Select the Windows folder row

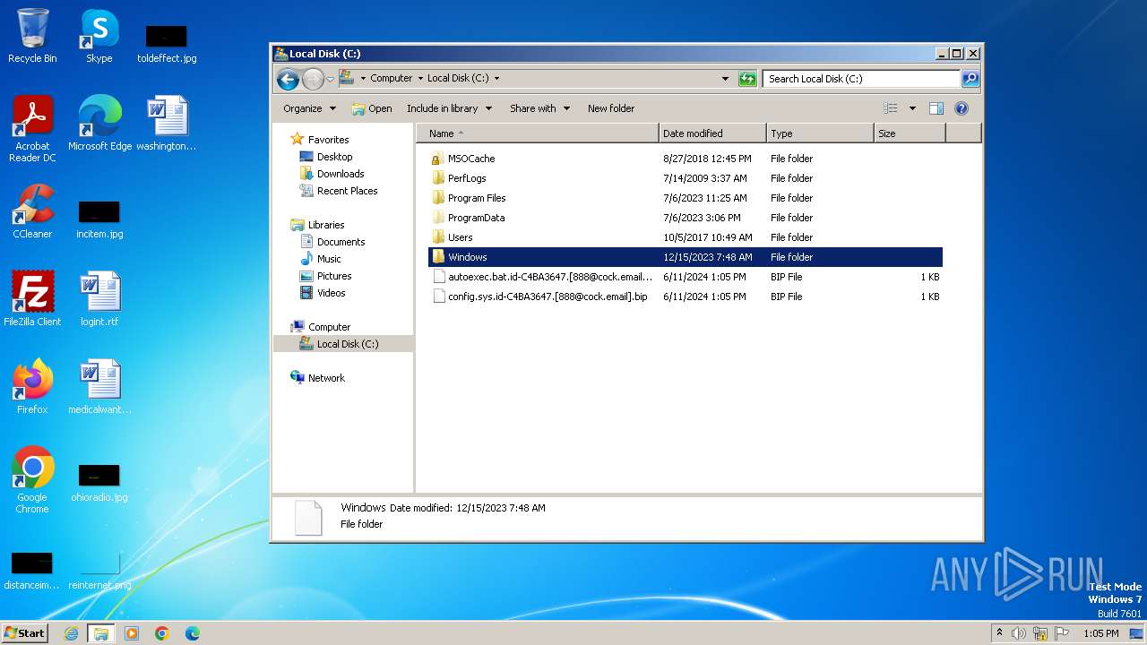(x=686, y=257)
